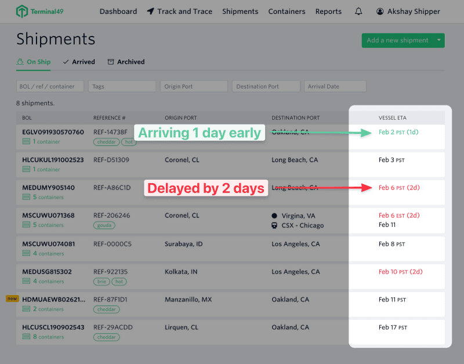This screenshot has width=464, height=364.
Task: Click container icon under HLCUKUL191002523
Action: tap(26, 169)
